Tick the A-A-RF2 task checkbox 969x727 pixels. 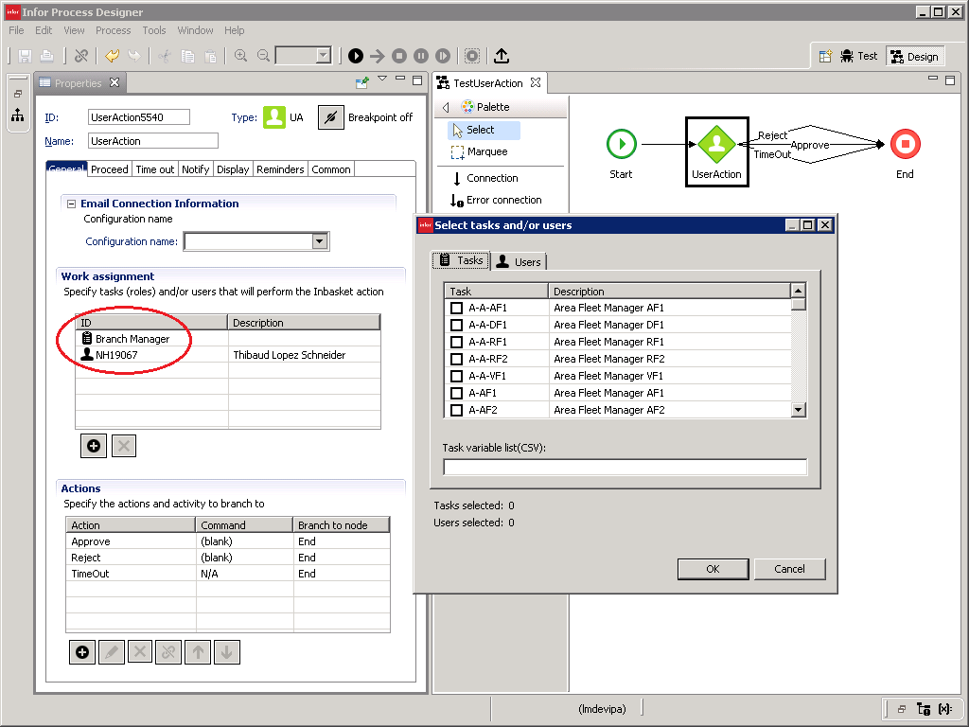pos(456,359)
